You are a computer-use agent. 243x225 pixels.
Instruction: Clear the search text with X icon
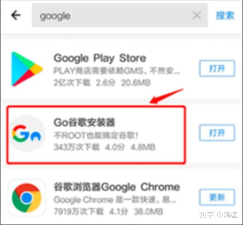point(196,15)
